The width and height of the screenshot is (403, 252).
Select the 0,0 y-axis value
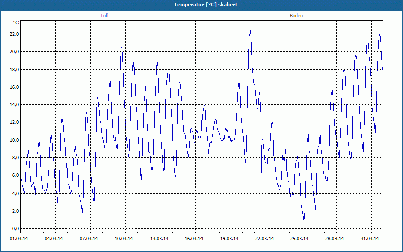click(15, 229)
